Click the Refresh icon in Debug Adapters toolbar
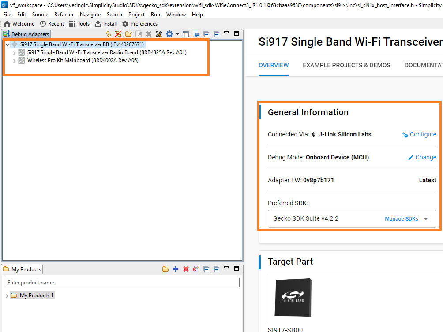The image size is (443, 332). click(109, 34)
